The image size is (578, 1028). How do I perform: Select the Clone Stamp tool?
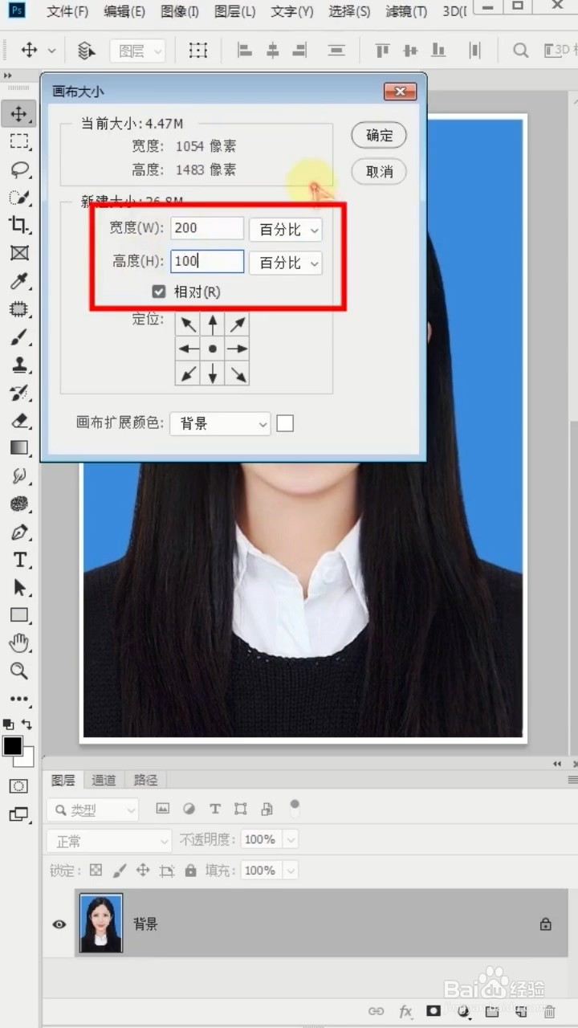pos(19,365)
